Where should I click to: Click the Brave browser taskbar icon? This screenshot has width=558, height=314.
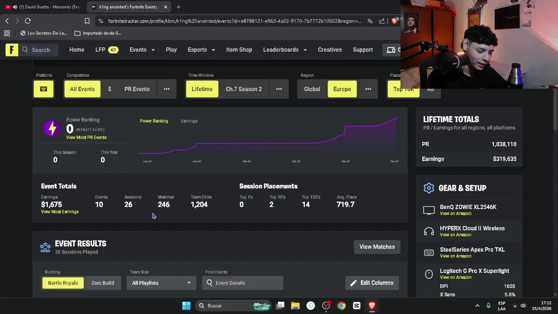(x=372, y=306)
